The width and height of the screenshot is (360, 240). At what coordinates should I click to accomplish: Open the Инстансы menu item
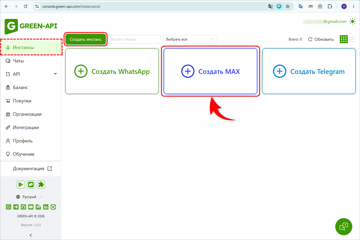[x=31, y=47]
